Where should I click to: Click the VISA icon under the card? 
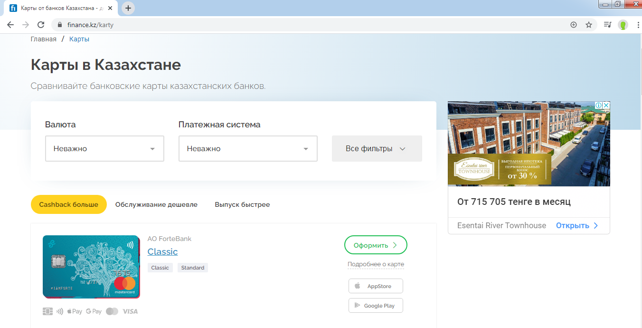(130, 311)
